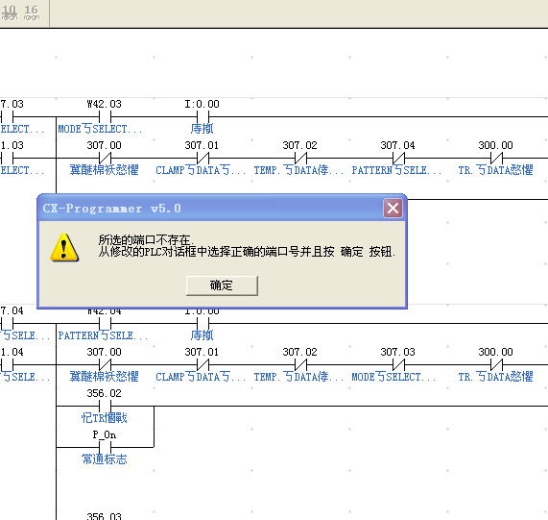Image resolution: width=548 pixels, height=520 pixels.
Task: Click the '常通标志' comment under P_On
Action: pos(105,459)
